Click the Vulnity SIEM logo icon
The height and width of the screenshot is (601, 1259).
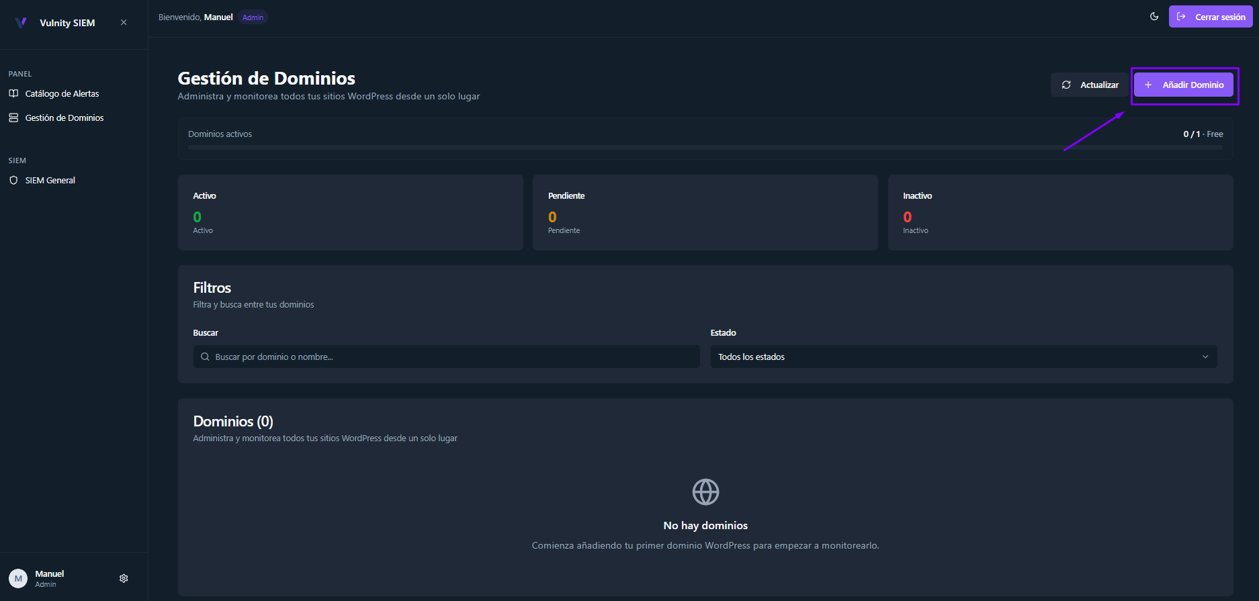click(21, 23)
